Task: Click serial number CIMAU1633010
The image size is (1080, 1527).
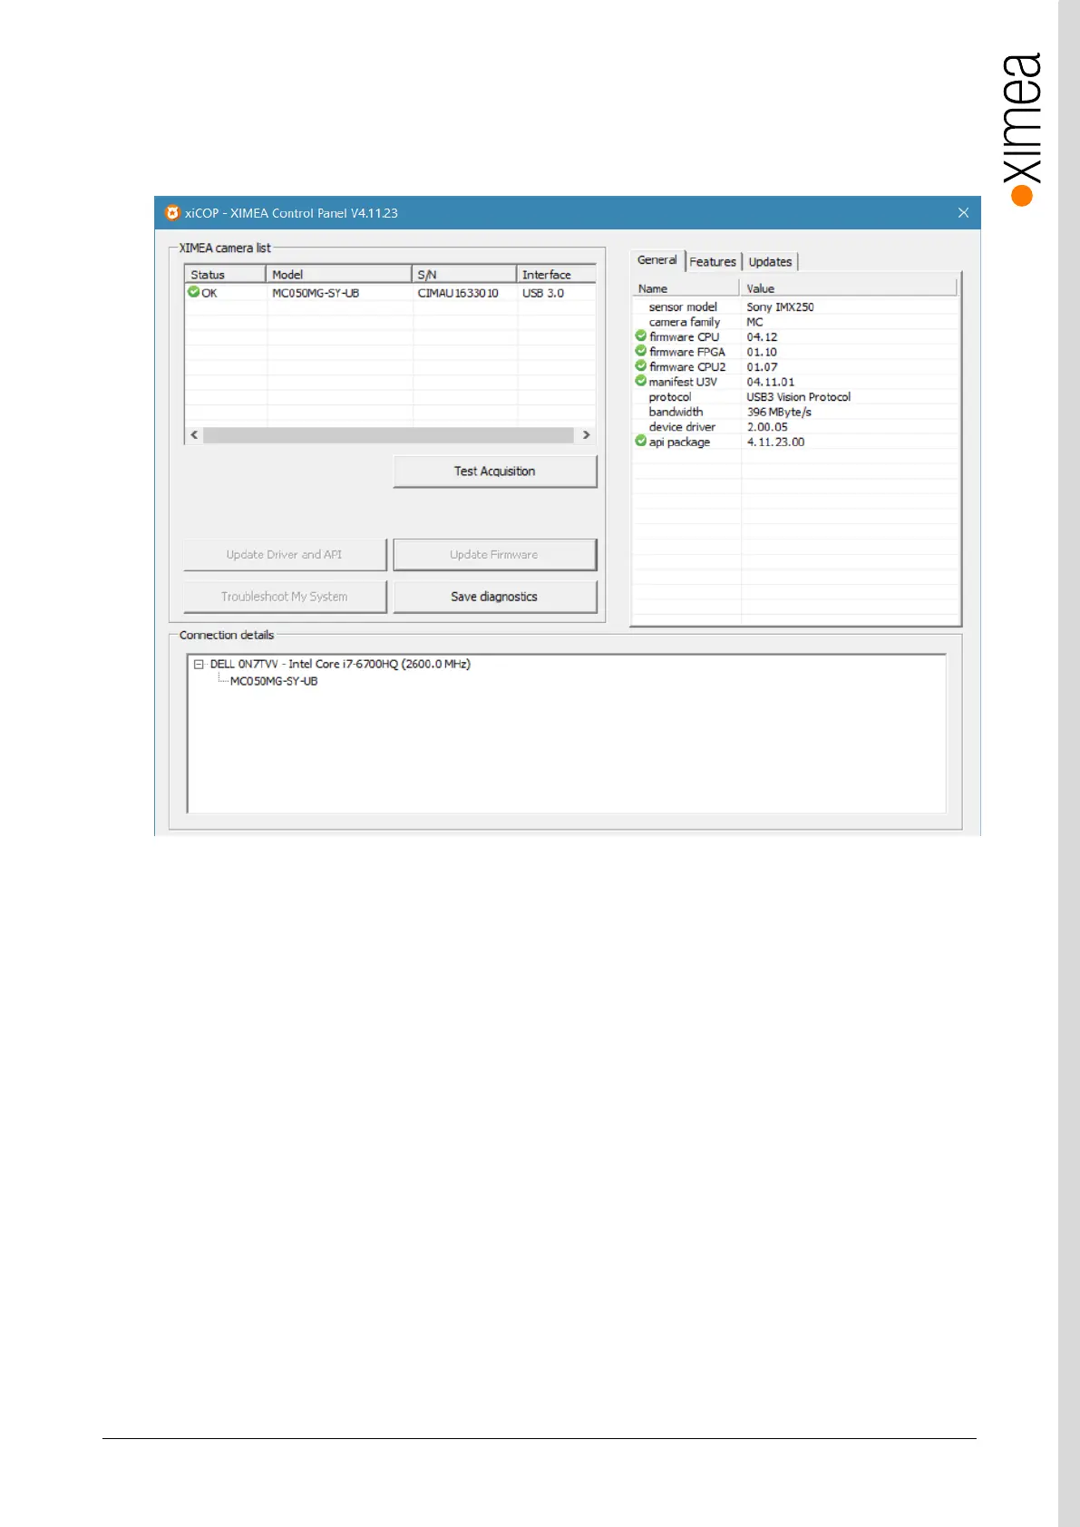Action: [x=458, y=293]
